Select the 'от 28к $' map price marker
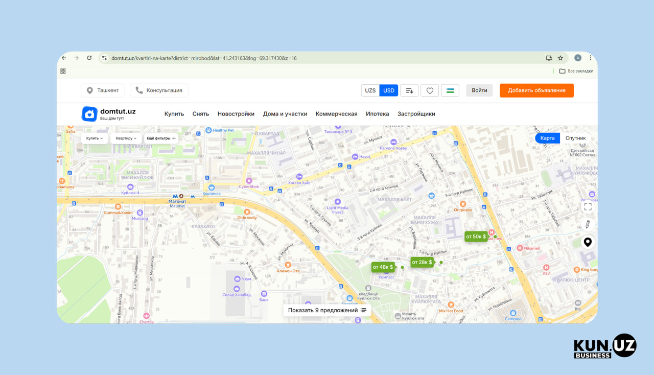Image resolution: width=654 pixels, height=375 pixels. click(422, 262)
